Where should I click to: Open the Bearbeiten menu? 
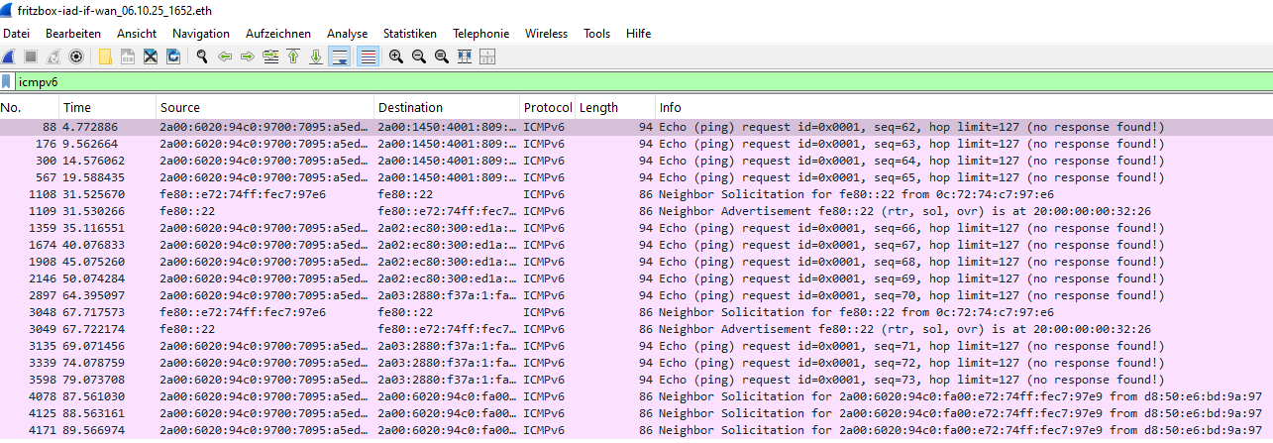pyautogui.click(x=73, y=34)
